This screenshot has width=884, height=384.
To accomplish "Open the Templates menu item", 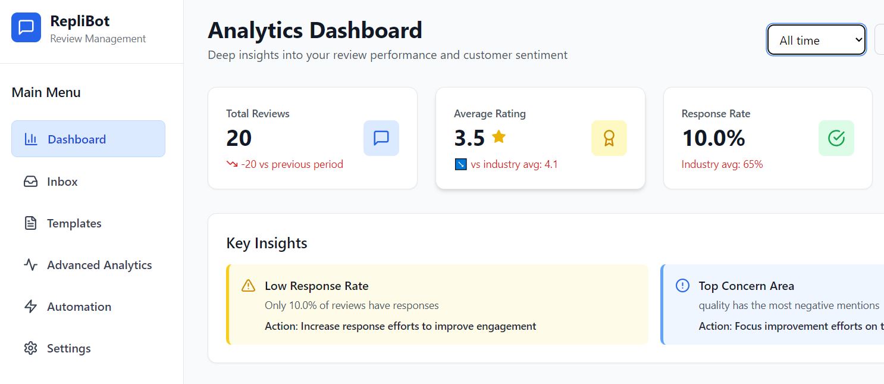I will [x=74, y=223].
